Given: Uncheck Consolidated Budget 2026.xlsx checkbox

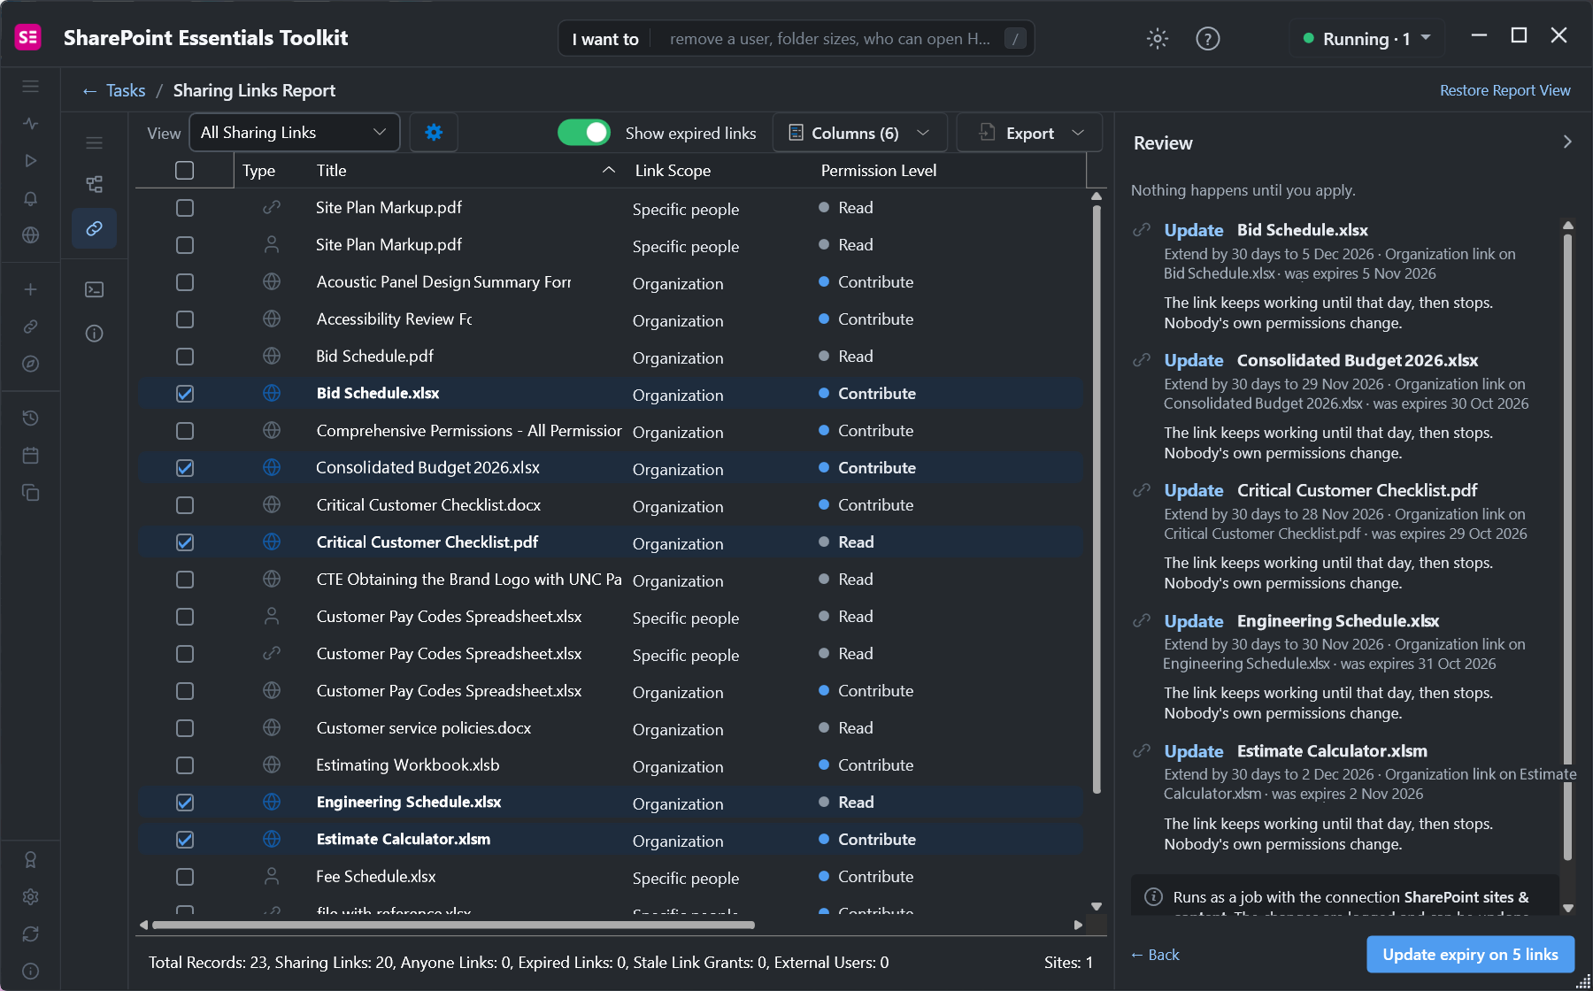Looking at the screenshot, I should [x=184, y=467].
